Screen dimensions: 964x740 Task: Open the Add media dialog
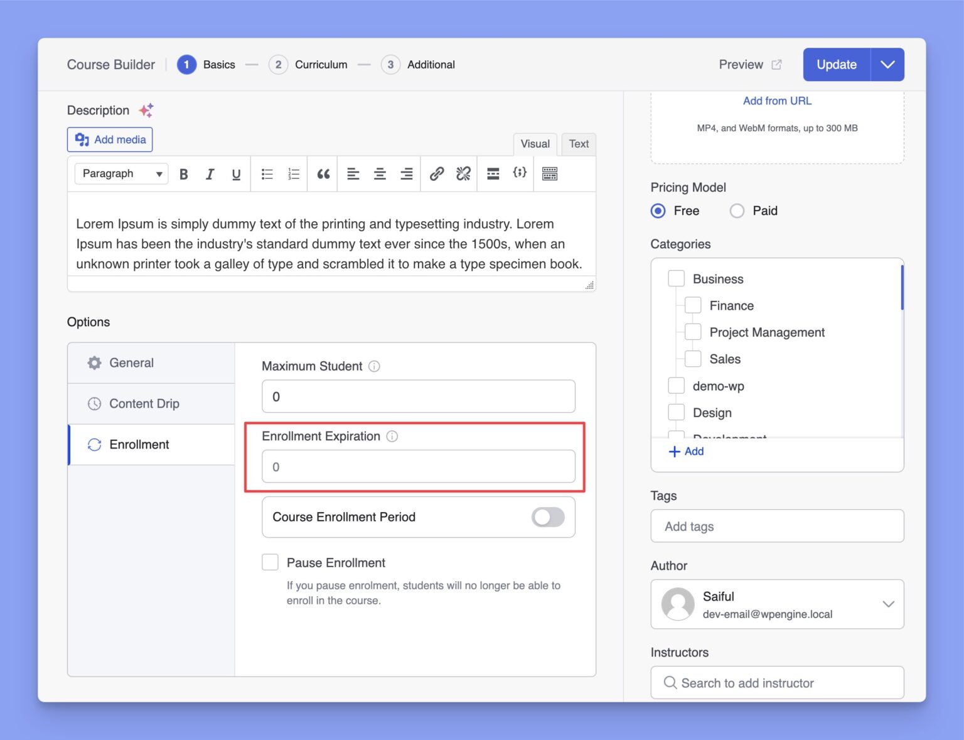pyautogui.click(x=109, y=139)
